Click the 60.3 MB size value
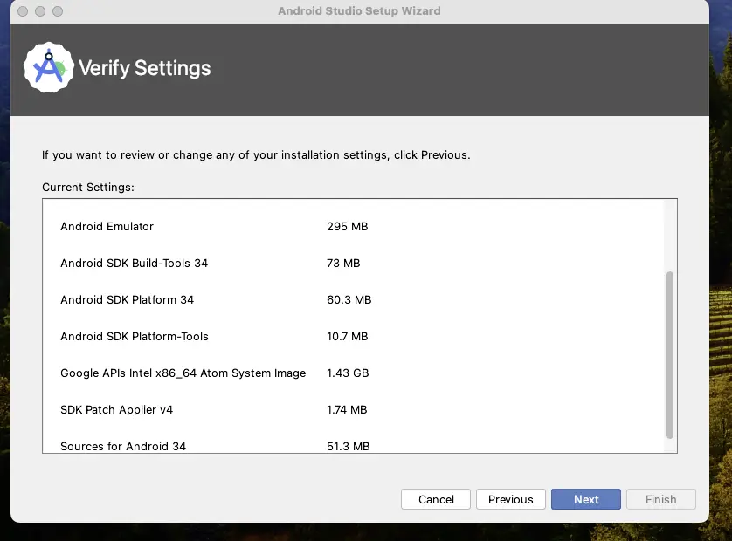The image size is (732, 541). tap(349, 299)
